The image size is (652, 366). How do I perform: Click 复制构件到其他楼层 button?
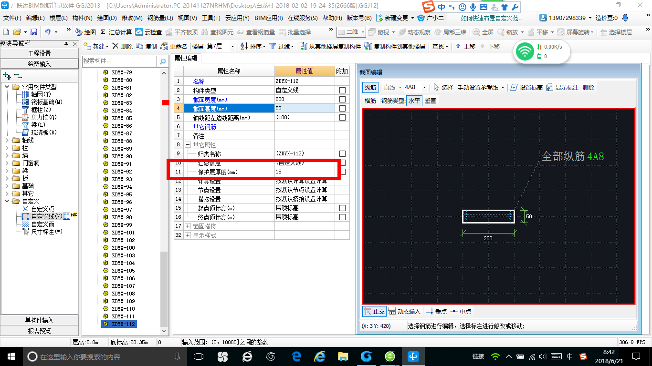395,46
